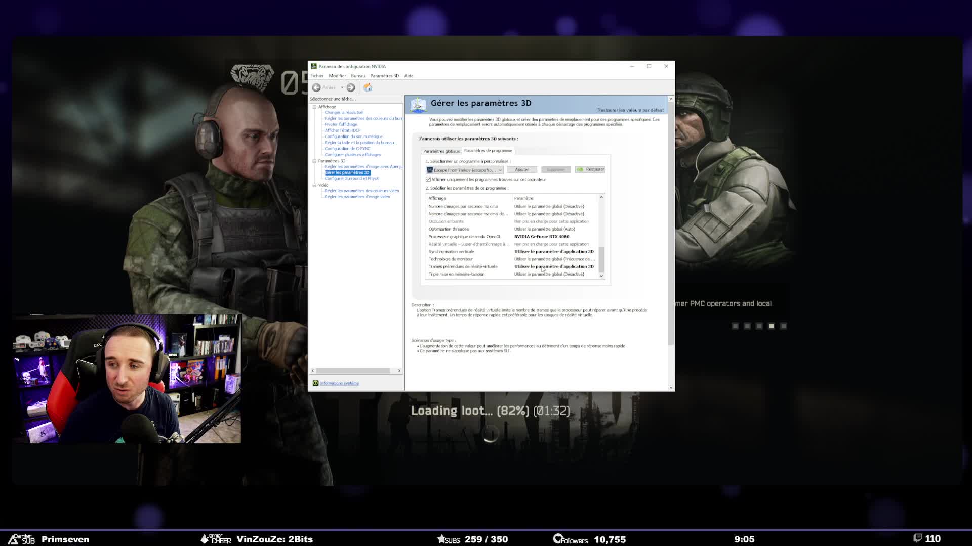Maximize the NVIDIA Control Panel window

click(649, 66)
